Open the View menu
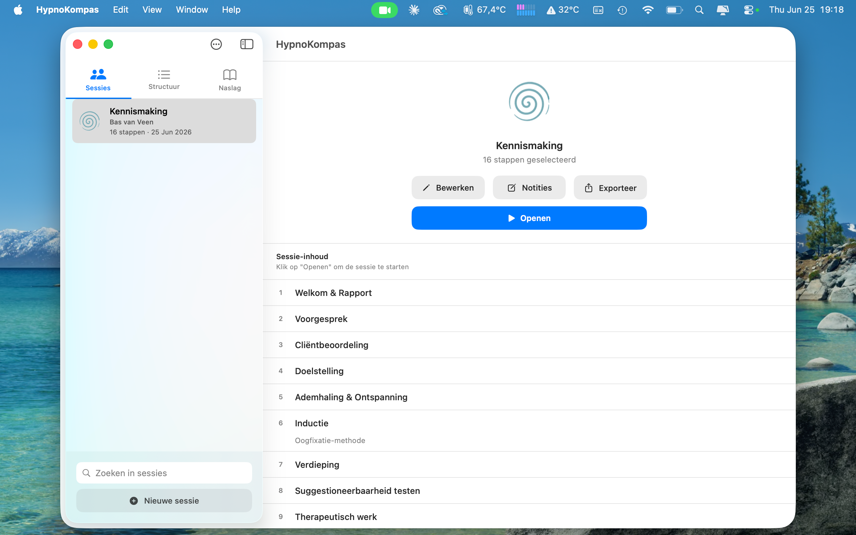The width and height of the screenshot is (856, 535). pos(152,10)
